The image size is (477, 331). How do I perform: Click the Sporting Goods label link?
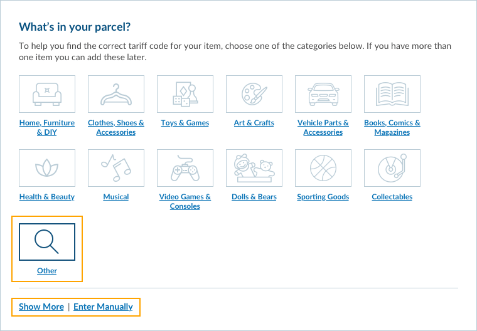[323, 197]
